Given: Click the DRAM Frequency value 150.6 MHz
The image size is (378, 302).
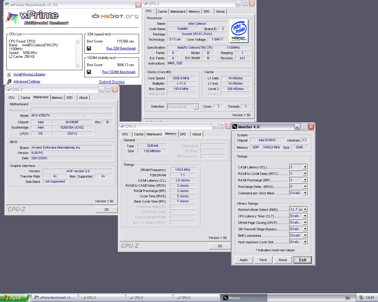Looking at the screenshot, I should [183, 170].
